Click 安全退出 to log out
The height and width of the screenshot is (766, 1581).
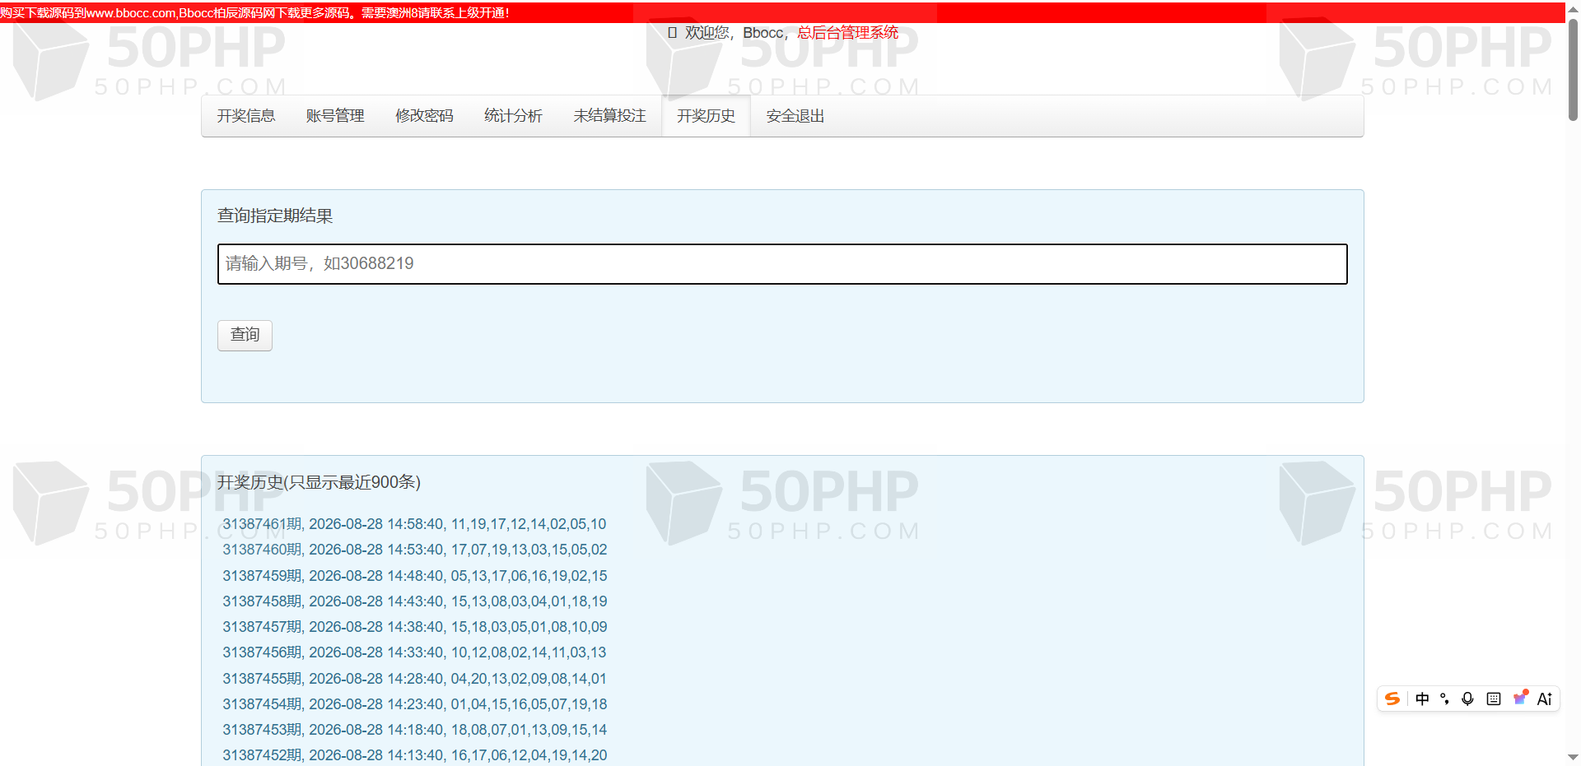[795, 116]
